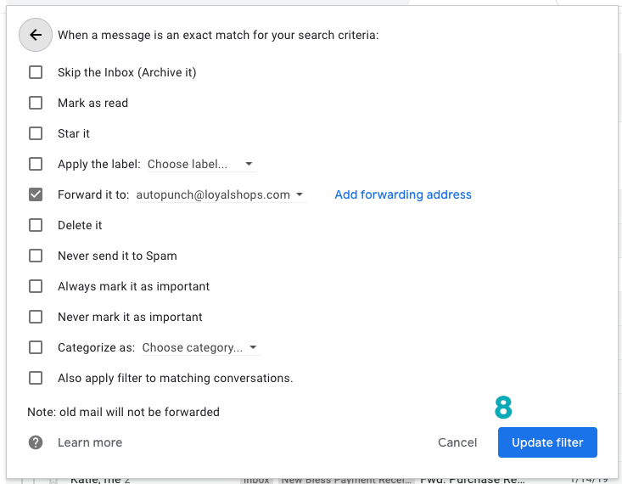Expand the autopunch@loyalshops.com forwarding dropdown
Image resolution: width=622 pixels, height=484 pixels.
point(221,194)
